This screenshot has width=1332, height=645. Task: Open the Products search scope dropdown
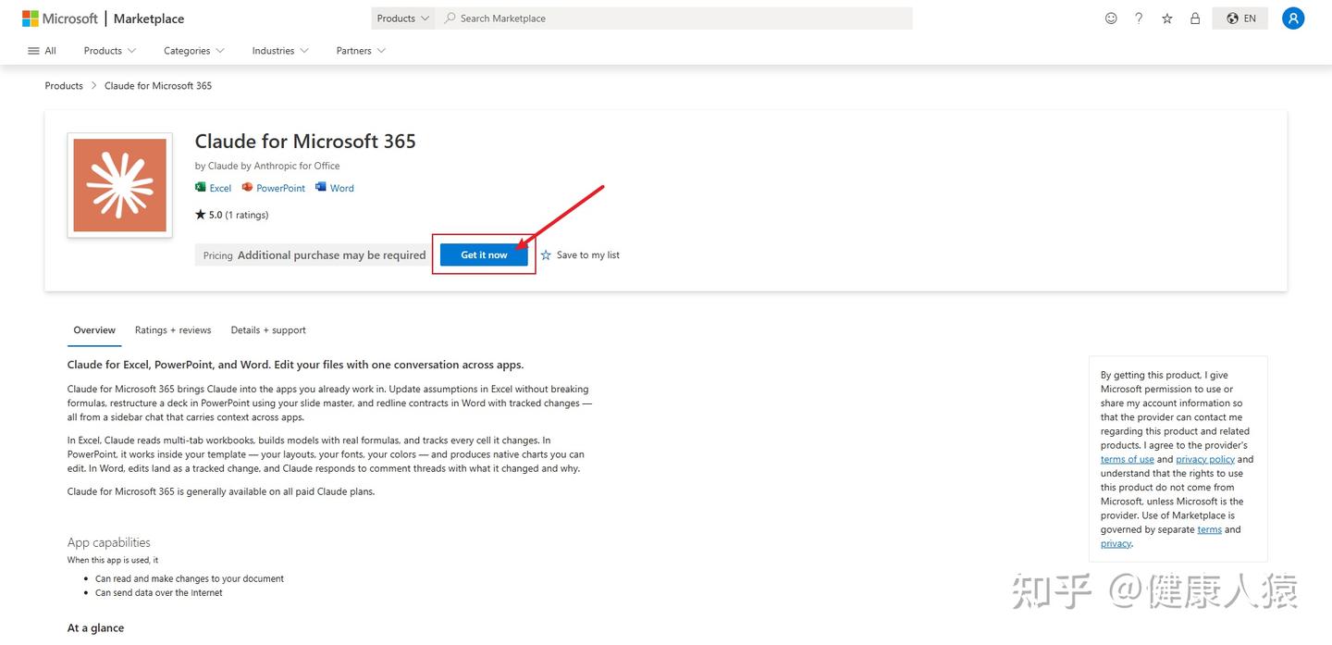tap(403, 19)
